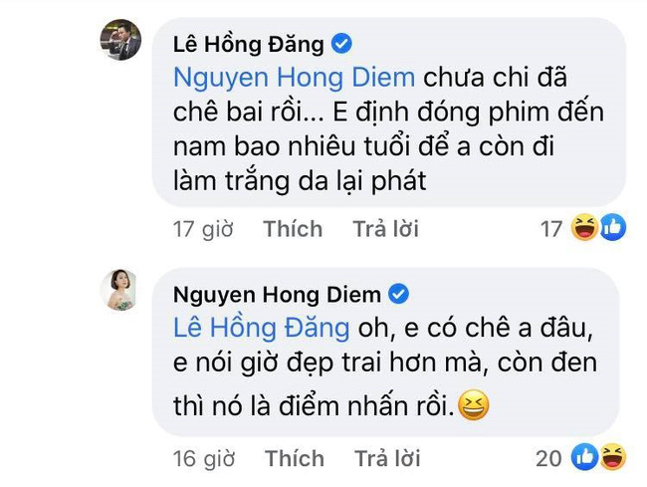Open the Lê Hồng Đăng commenter name link
This screenshot has width=647, height=487.
pos(249,44)
